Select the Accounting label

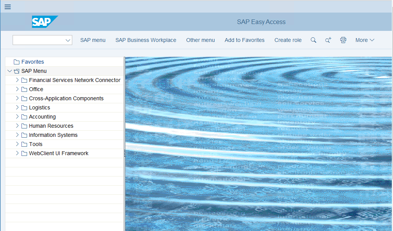pyautogui.click(x=42, y=117)
